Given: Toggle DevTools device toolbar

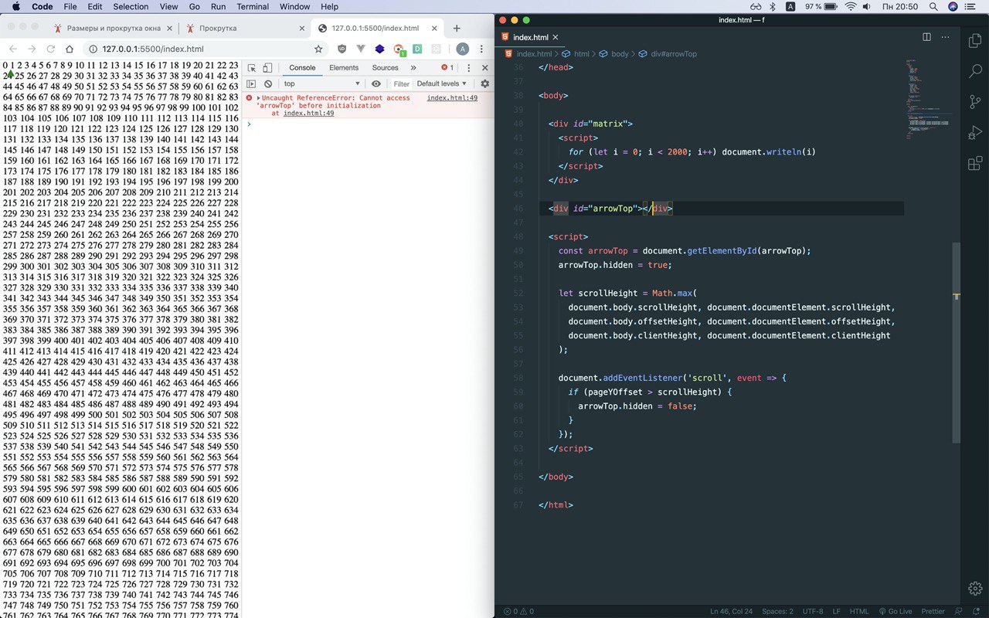Looking at the screenshot, I should [267, 68].
